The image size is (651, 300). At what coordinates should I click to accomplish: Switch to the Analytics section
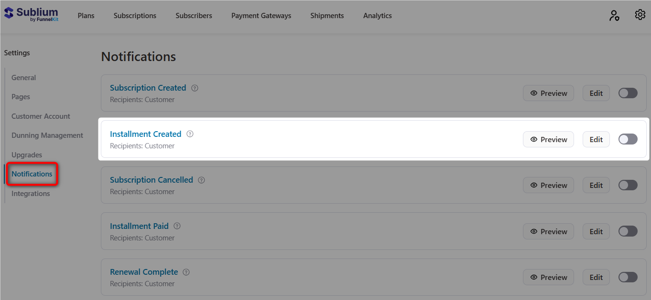(377, 15)
